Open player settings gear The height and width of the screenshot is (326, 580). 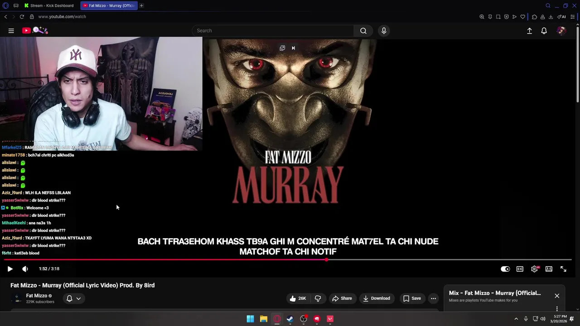[535, 269]
